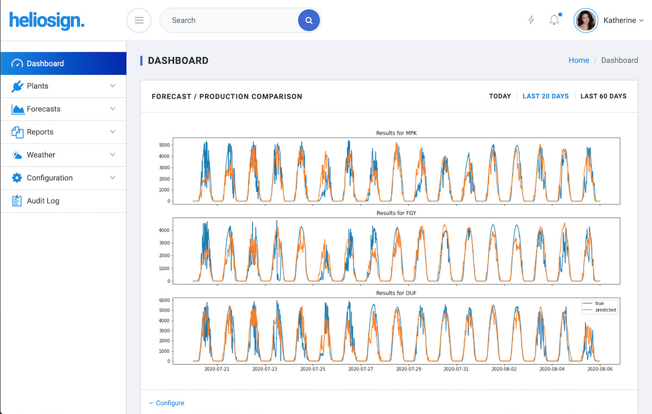The image size is (652, 414).
Task: Open the Plants menu item
Action: click(63, 86)
